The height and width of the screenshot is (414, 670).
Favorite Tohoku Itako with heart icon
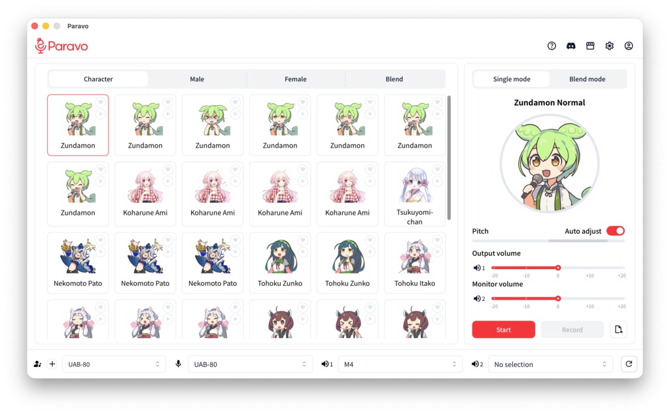tap(438, 240)
